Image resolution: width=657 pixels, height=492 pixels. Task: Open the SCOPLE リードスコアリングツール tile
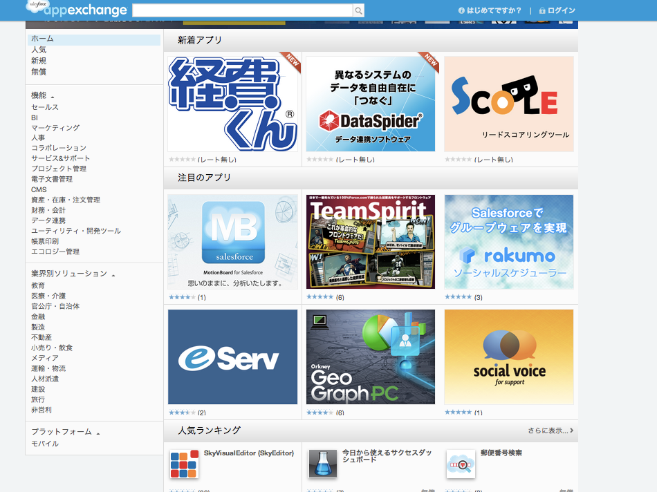[509, 104]
